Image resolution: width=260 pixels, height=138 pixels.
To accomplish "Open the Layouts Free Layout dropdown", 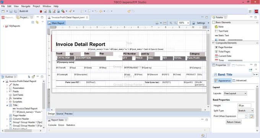I will [235, 93].
